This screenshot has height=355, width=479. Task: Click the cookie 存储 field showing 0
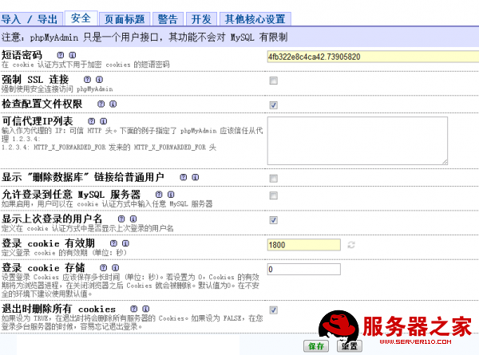click(303, 269)
